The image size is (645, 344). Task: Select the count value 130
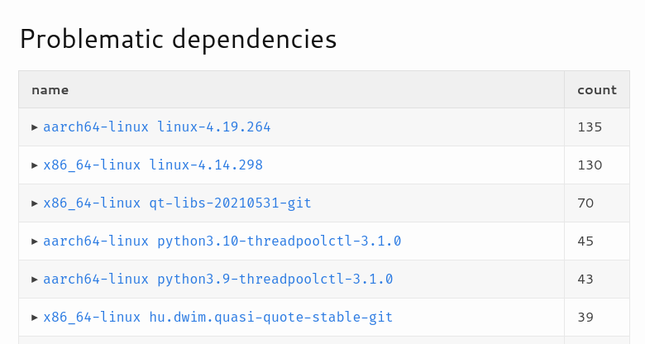click(590, 165)
